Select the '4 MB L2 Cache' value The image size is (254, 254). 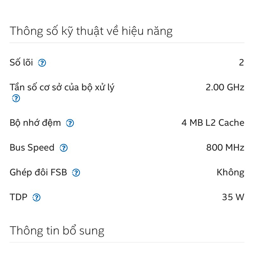[213, 123]
